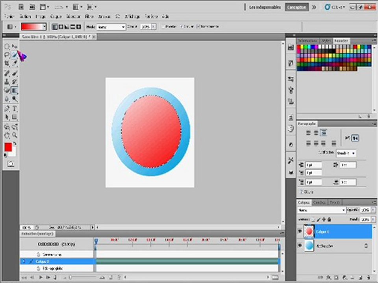Image resolution: width=378 pixels, height=283 pixels.
Task: Select the Brush tool
Action: [x=15, y=73]
